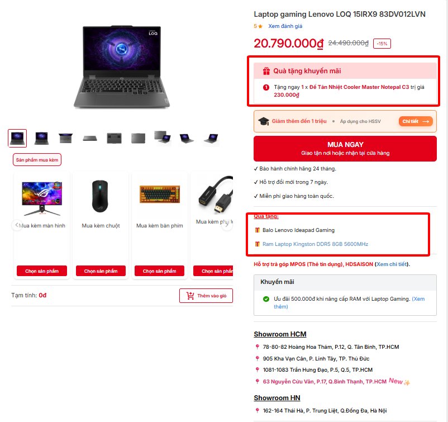The image size is (448, 422).
Task: Click the shopping cart icon in Thêm vào giỏ
Action: click(190, 296)
